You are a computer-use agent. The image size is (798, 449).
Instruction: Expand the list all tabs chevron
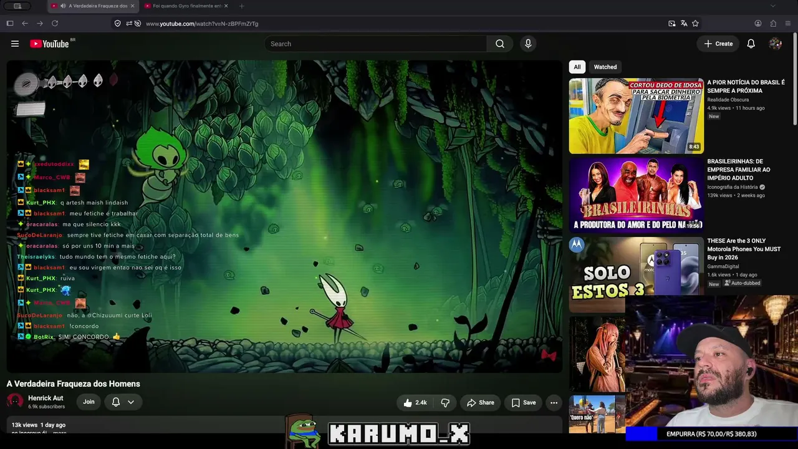coord(773,6)
